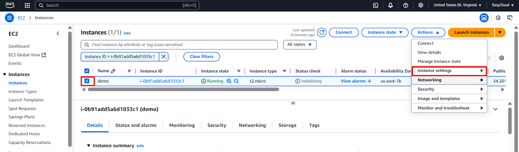Launch the CloudShell terminal icon
The image size is (519, 152).
pos(376,5)
